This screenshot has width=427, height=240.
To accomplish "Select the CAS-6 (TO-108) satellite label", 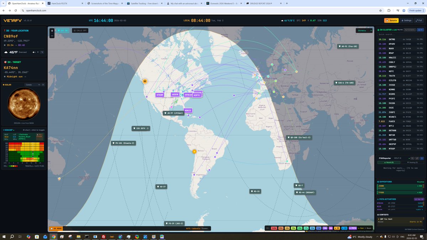I will point(344,82).
